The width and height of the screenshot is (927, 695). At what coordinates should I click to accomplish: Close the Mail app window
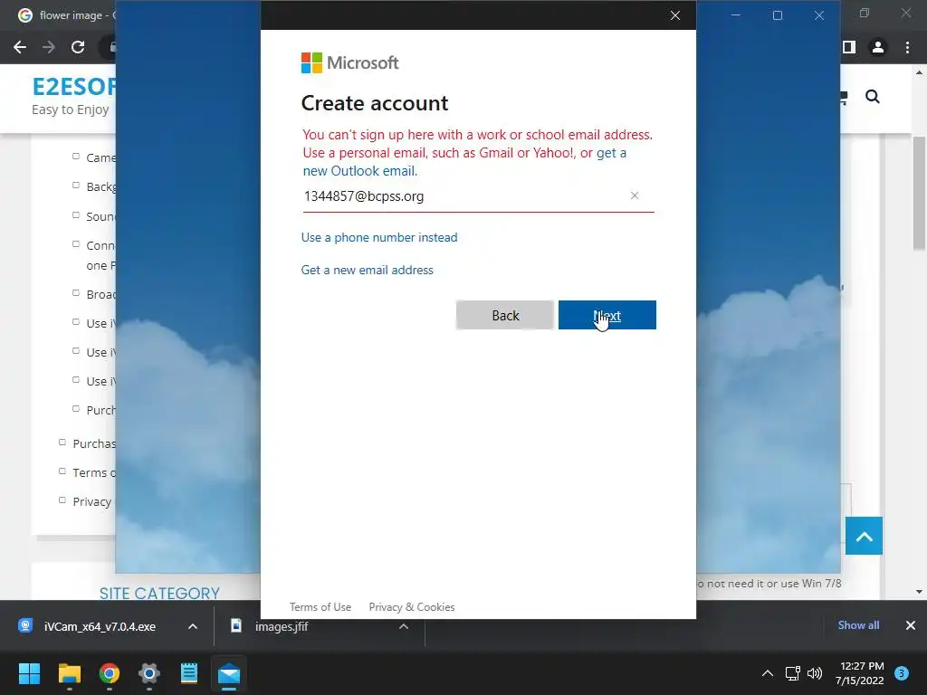818,15
